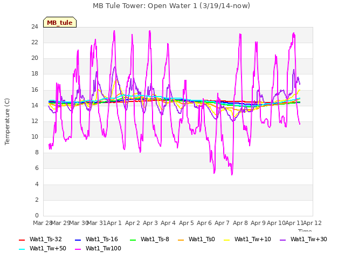Viewport: 345px width, 259px height.
Task: Click the Apr 2 x-axis tick label
Action: click(x=133, y=223)
